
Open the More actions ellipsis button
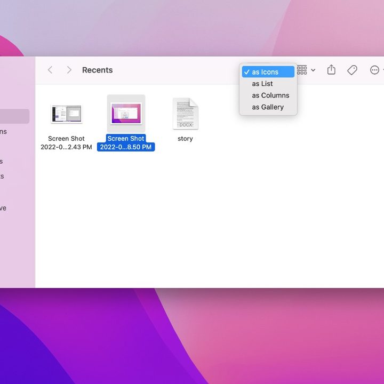click(374, 70)
